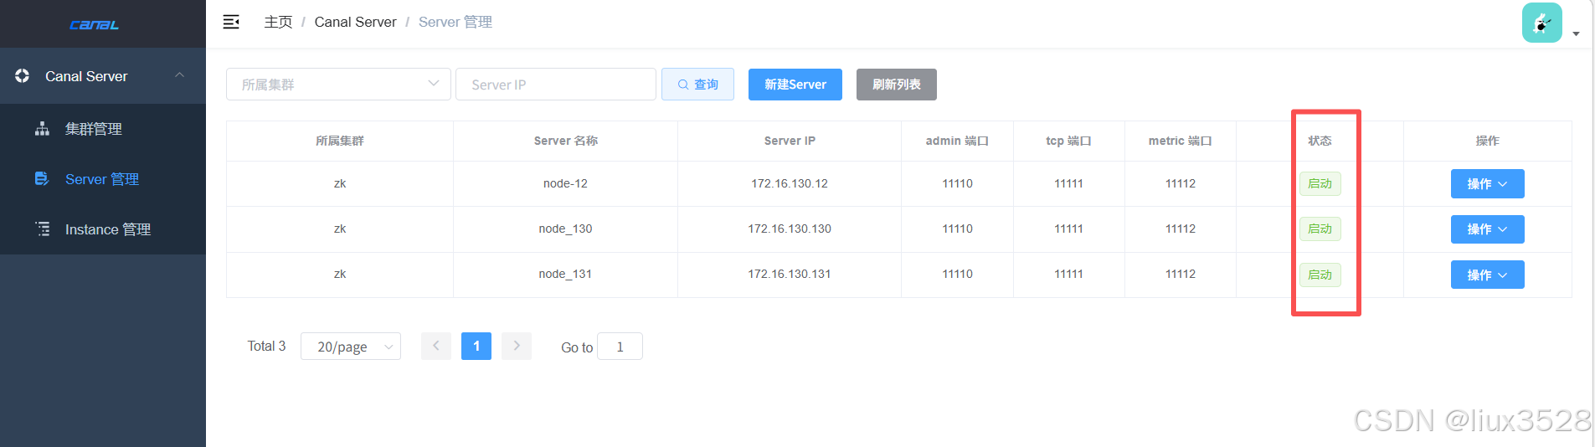Click the 状态 column header
This screenshot has width=1595, height=447.
[1320, 141]
